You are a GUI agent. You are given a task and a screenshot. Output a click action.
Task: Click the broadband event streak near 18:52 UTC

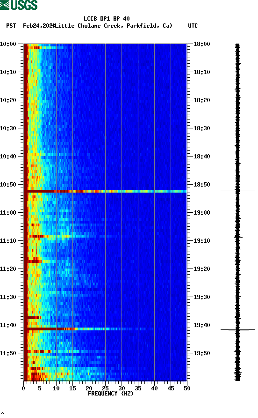coord(105,191)
